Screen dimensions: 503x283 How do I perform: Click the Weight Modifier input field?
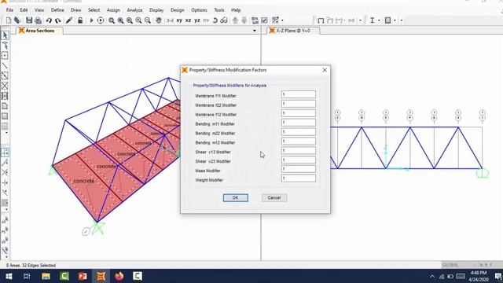click(x=299, y=178)
